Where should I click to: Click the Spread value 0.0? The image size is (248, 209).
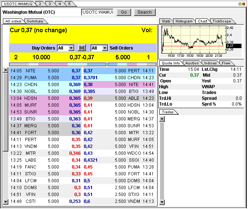pos(239,98)
